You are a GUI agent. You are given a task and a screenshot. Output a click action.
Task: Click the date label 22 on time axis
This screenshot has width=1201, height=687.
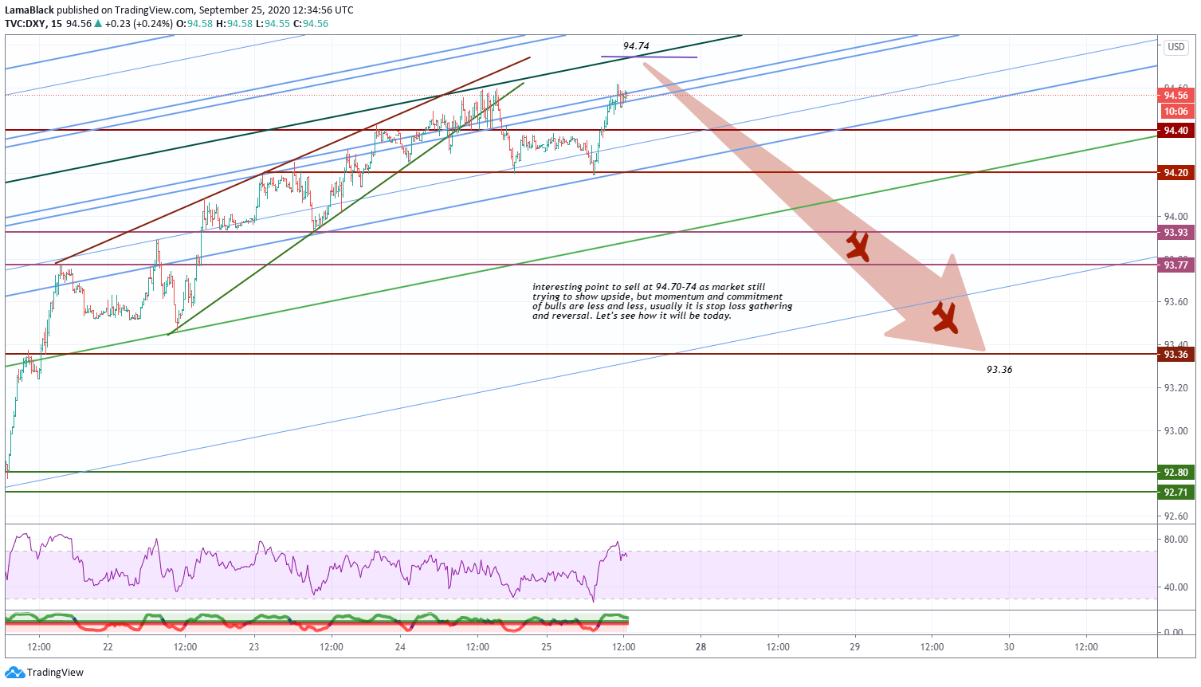tap(108, 647)
